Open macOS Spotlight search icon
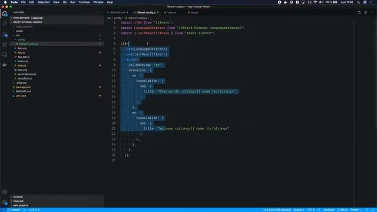 point(358,2)
